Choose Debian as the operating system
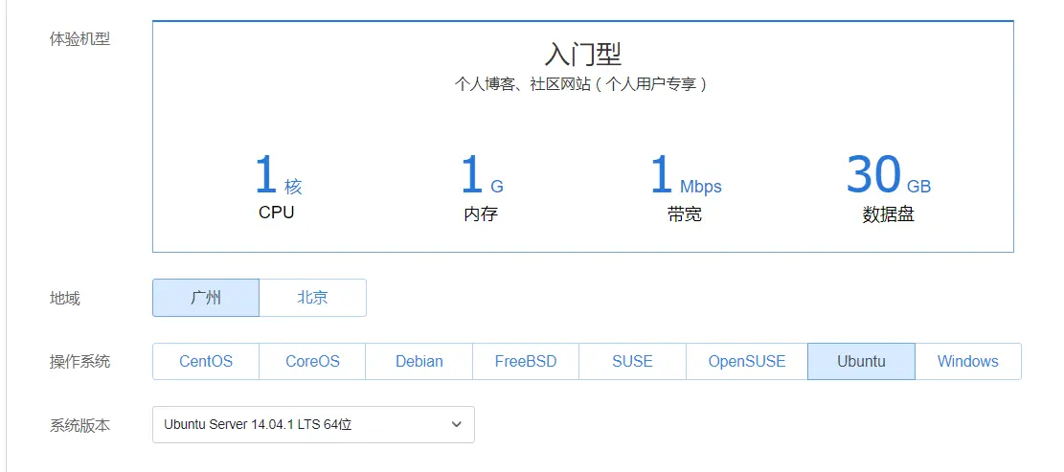 tap(419, 362)
